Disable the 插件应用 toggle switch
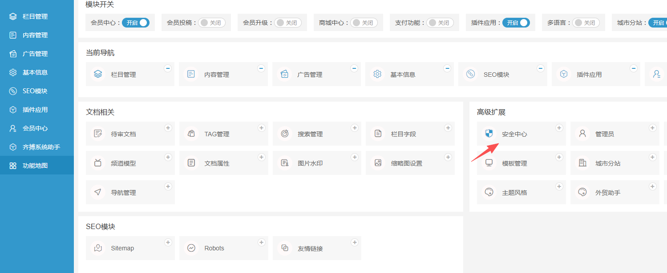This screenshot has width=667, height=273. click(x=516, y=23)
